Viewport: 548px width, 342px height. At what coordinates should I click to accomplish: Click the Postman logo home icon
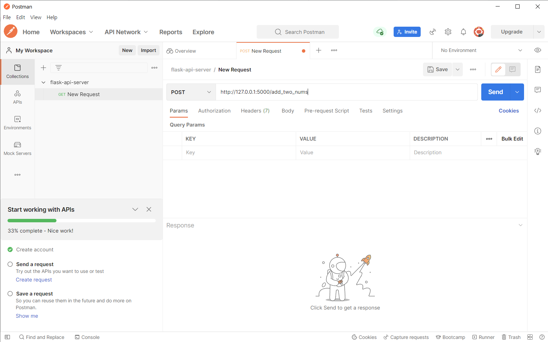(11, 32)
